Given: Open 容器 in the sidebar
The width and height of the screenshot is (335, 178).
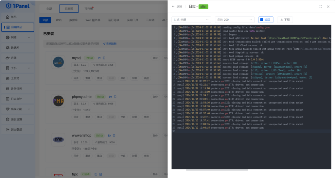Looking at the screenshot, I should pos(18,58).
